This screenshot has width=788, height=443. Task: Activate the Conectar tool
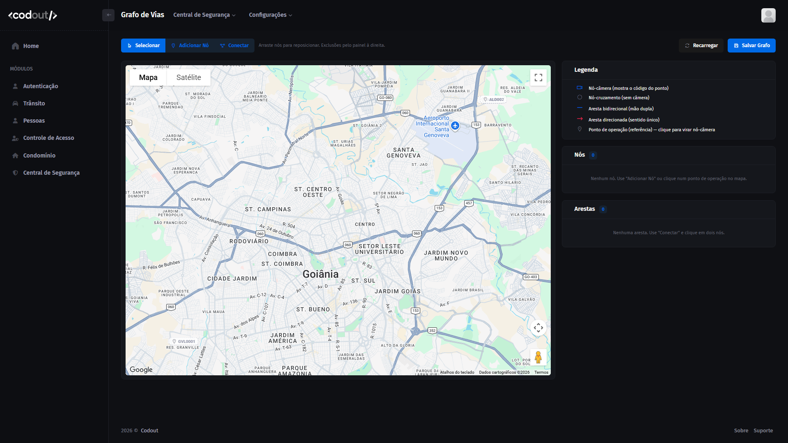coord(234,46)
